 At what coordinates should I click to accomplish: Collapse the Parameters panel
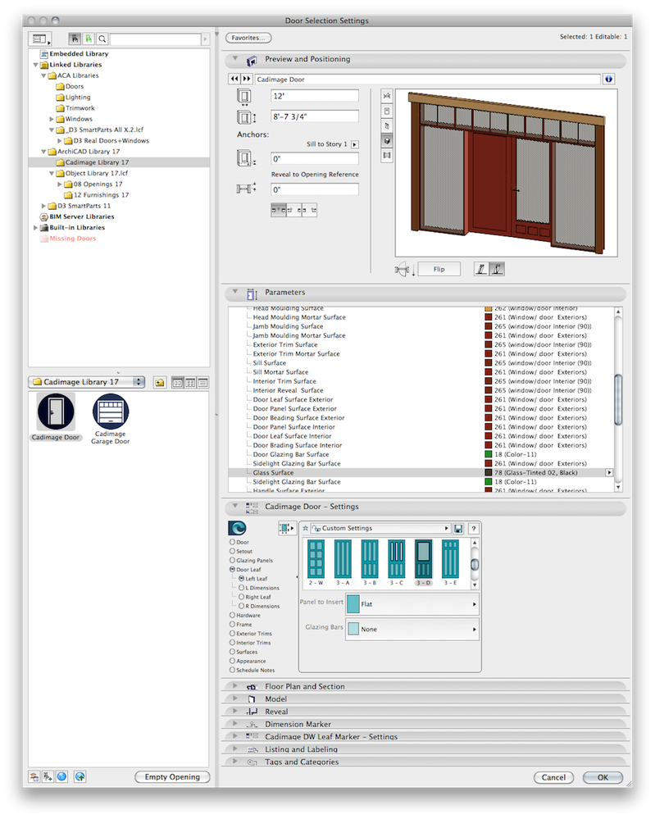tap(235, 292)
